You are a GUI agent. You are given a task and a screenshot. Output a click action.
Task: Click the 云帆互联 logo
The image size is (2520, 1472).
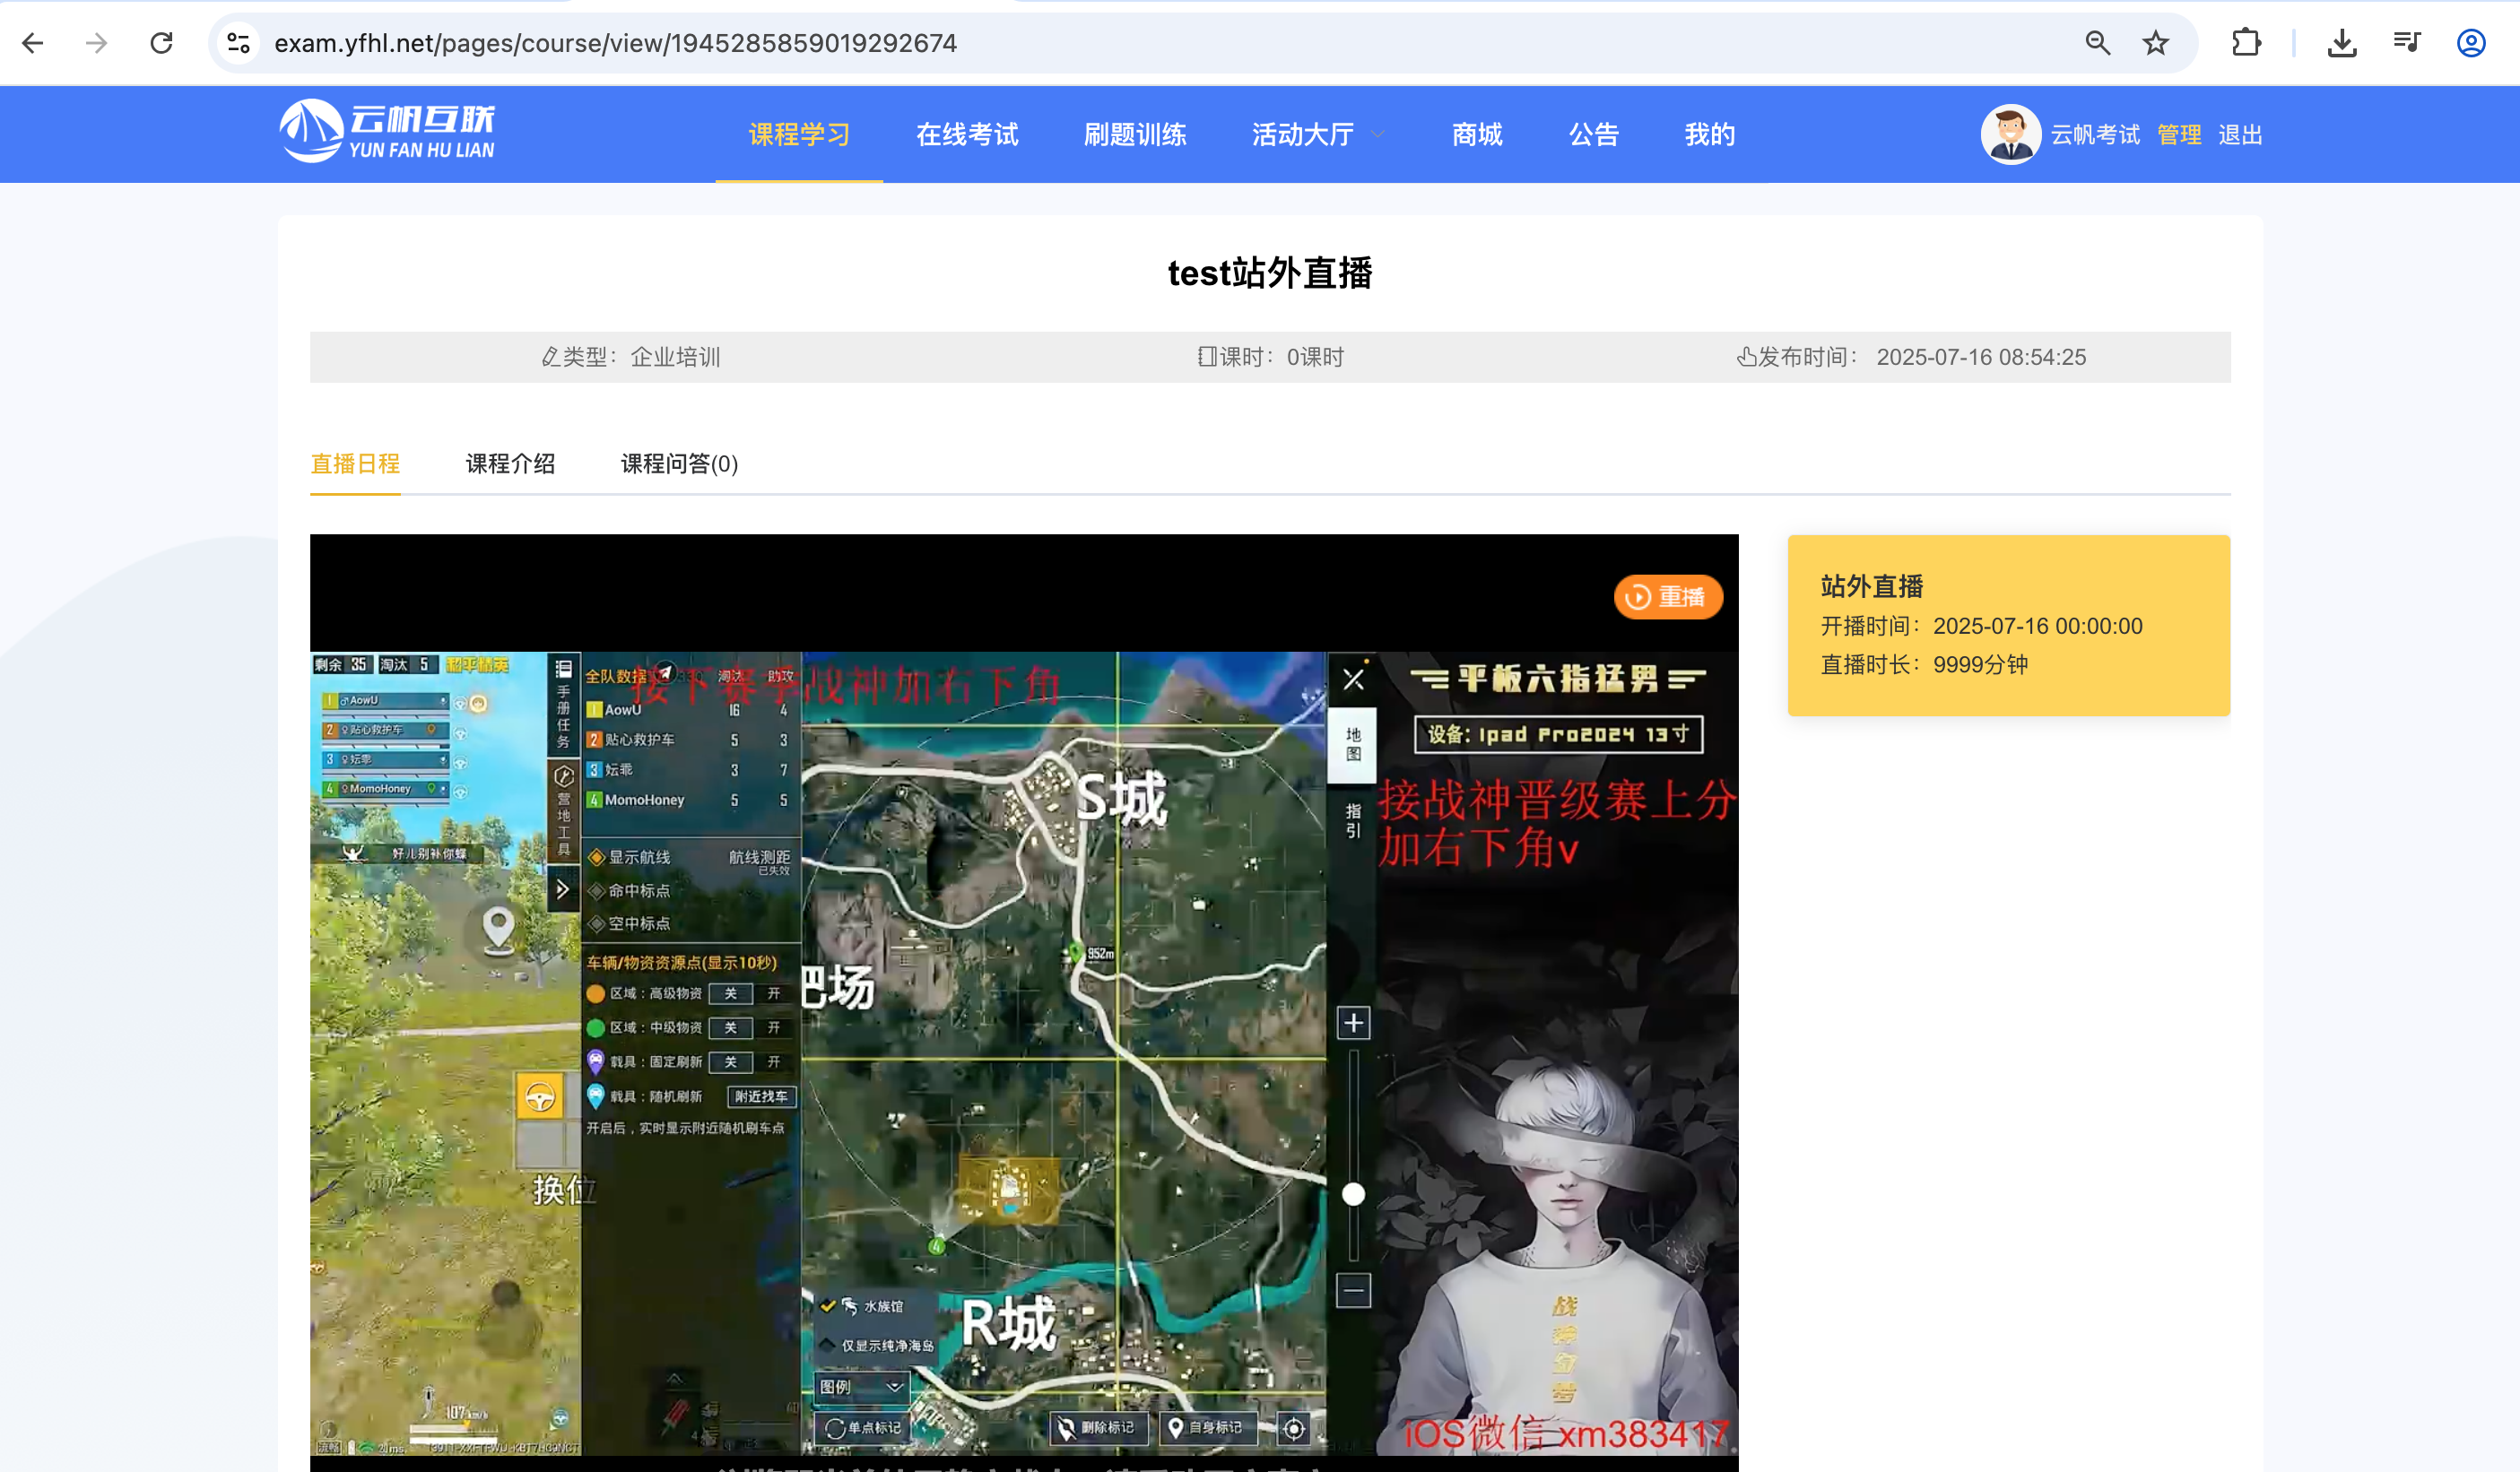pyautogui.click(x=387, y=131)
